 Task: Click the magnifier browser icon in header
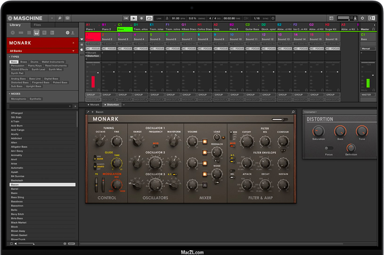pyautogui.click(x=60, y=18)
